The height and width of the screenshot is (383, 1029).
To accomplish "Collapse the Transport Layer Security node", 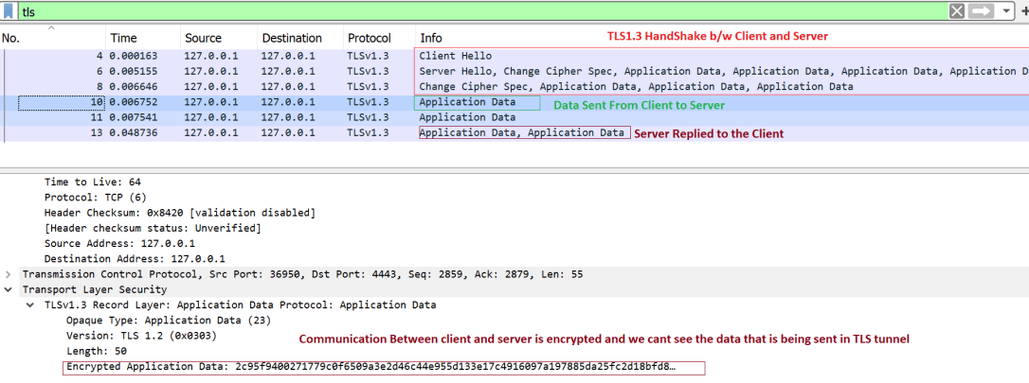I will coord(8,289).
